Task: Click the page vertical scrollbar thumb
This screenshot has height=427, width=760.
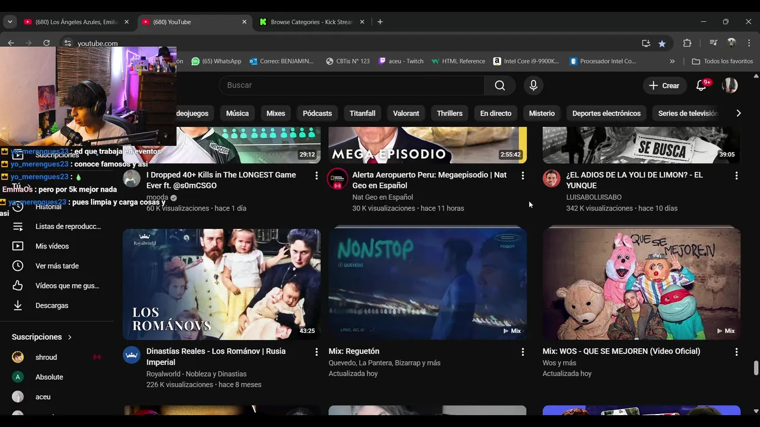Action: point(756,368)
